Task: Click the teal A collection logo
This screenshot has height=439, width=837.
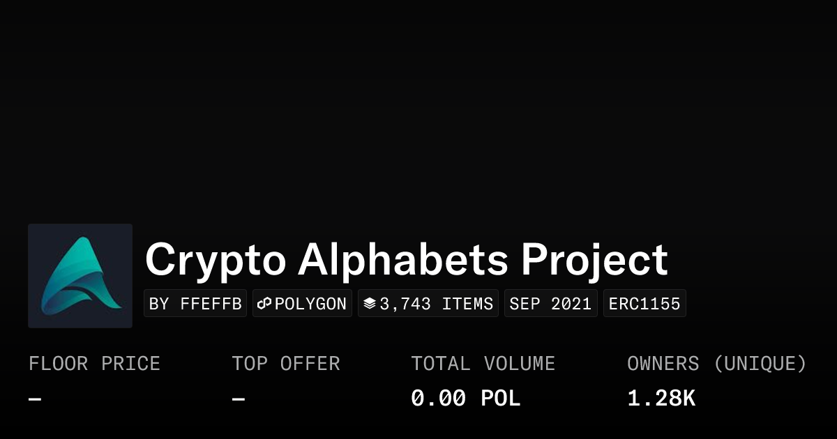Action: 80,276
